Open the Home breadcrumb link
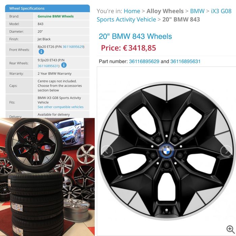This screenshot has width=236, height=236. (132, 11)
